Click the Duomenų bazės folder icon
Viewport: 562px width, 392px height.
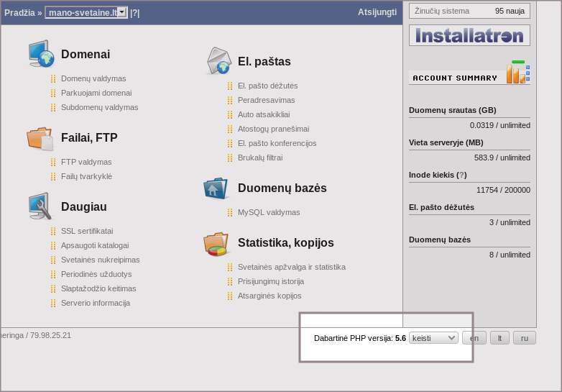click(216, 188)
